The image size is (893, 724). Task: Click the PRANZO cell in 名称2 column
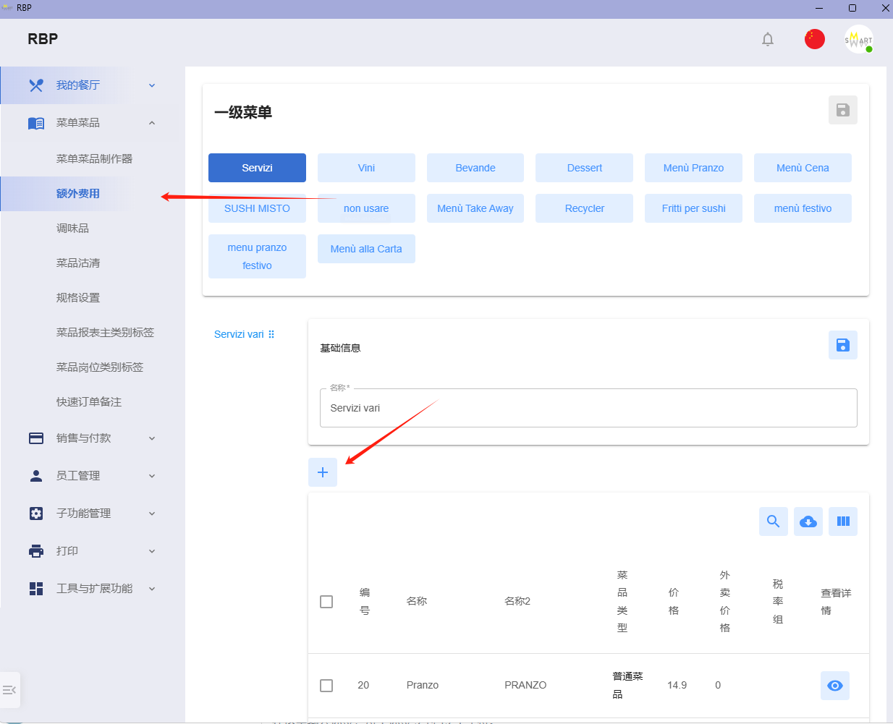[525, 685]
